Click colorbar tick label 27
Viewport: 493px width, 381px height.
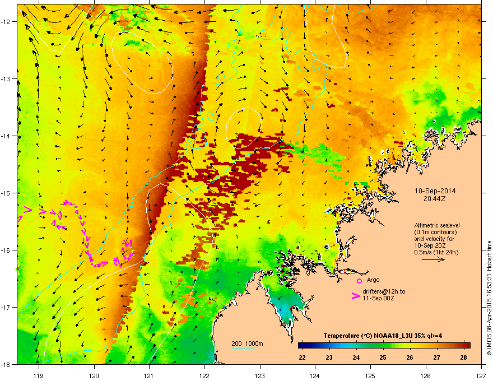pyautogui.click(x=436, y=357)
